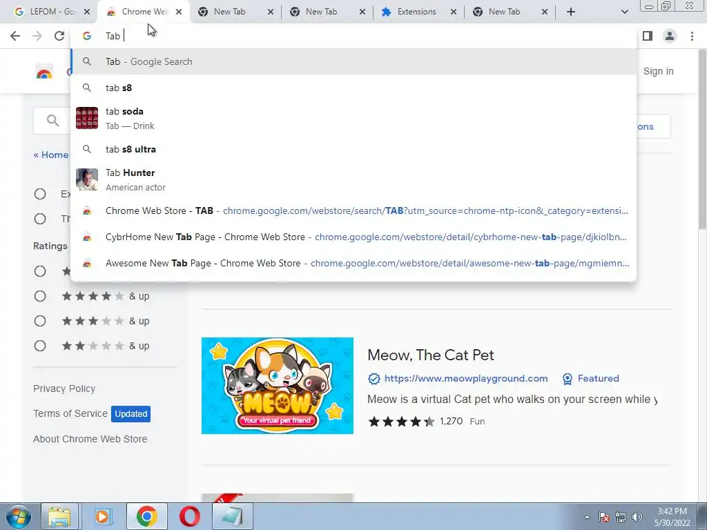Screen dimensions: 707x530
Task: Click the Featured badge
Action: pyautogui.click(x=591, y=379)
